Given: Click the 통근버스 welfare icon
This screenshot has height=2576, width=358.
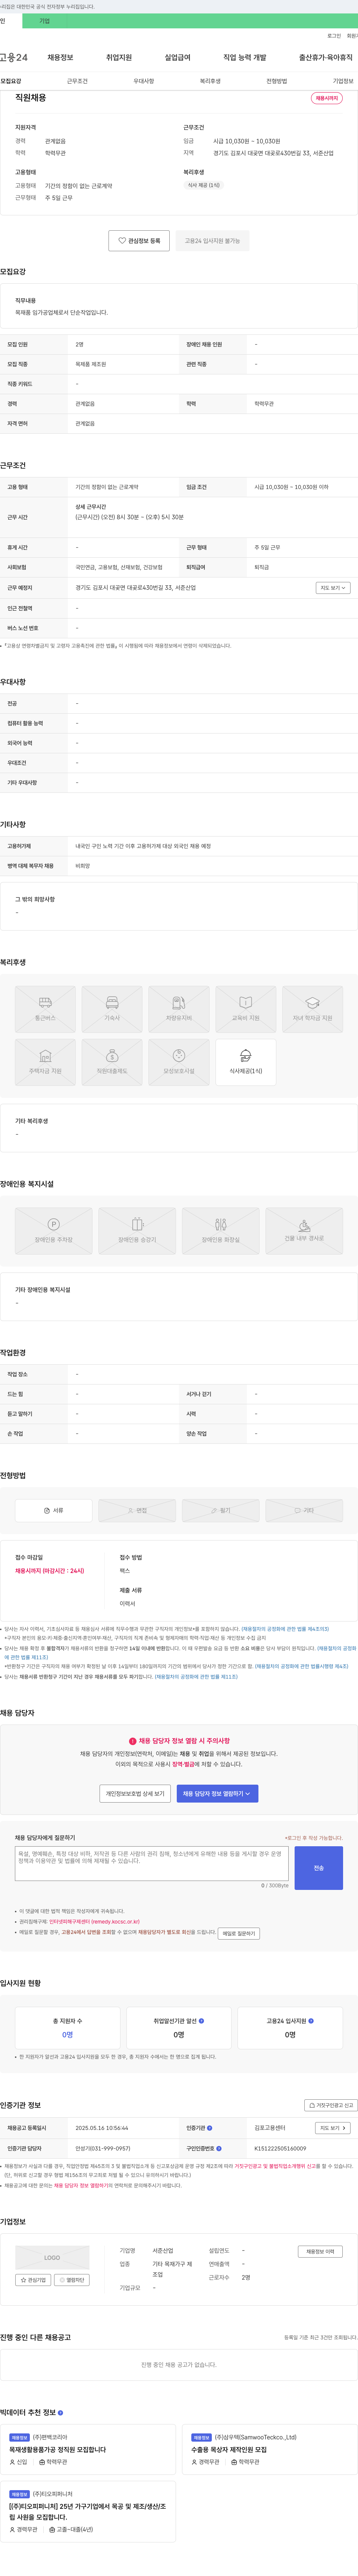Looking at the screenshot, I should pos(45,1009).
